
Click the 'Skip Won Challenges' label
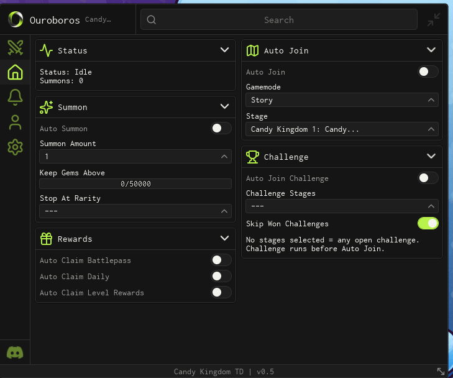tap(288, 224)
